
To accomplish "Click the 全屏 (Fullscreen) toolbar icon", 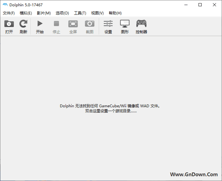I will pyautogui.click(x=73, y=24).
